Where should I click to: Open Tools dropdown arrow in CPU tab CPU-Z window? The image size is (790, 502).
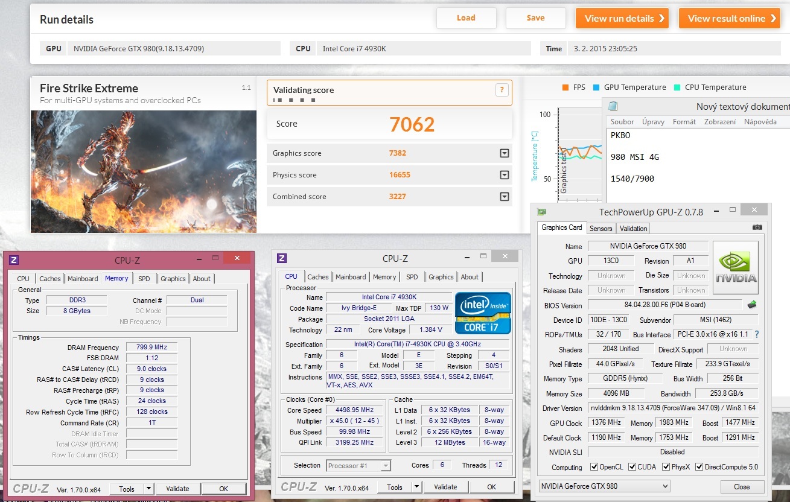pyautogui.click(x=416, y=487)
